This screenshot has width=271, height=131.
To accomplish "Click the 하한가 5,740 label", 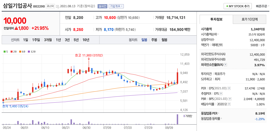I will (x=125, y=30).
